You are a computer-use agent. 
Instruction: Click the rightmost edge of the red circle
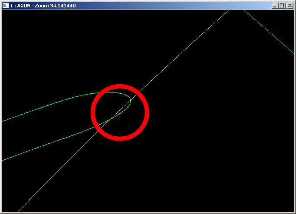(x=147, y=112)
